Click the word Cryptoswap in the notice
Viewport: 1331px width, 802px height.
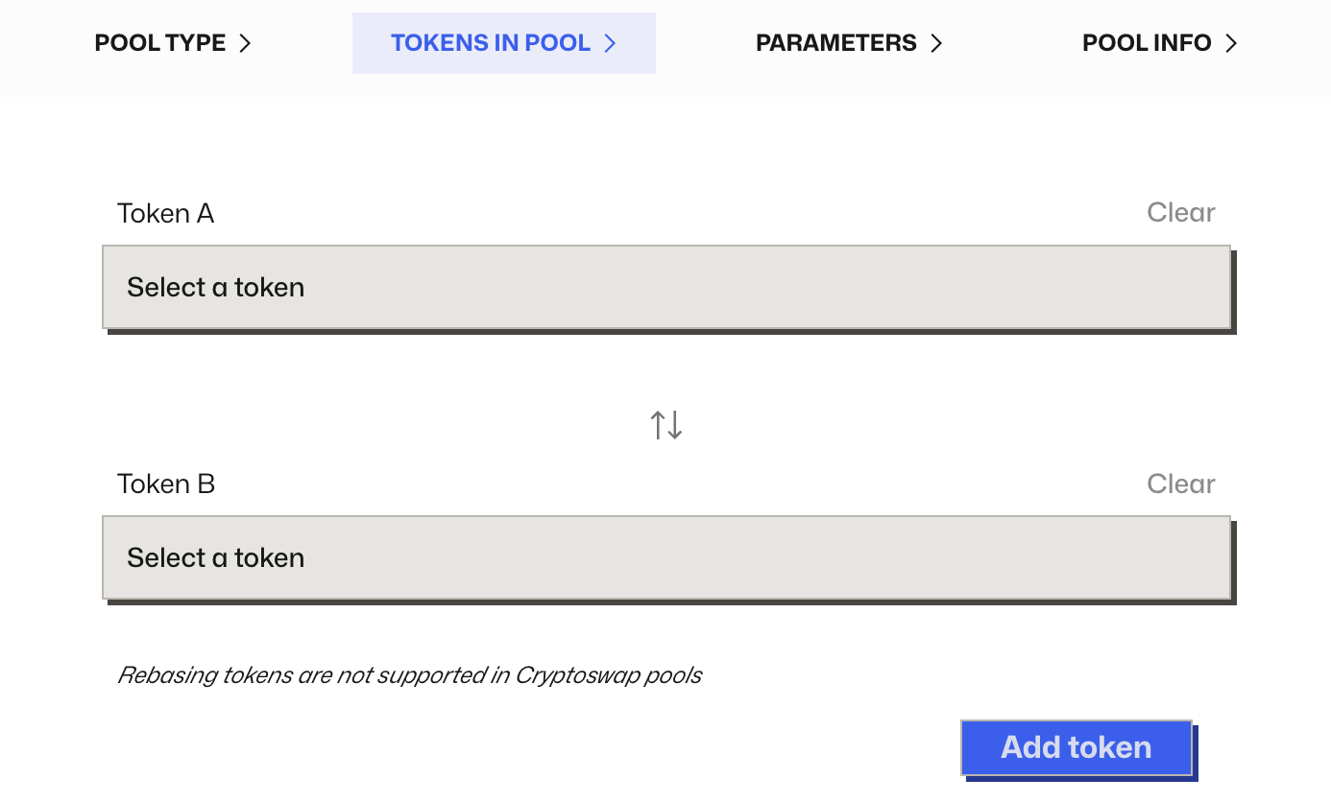click(568, 675)
